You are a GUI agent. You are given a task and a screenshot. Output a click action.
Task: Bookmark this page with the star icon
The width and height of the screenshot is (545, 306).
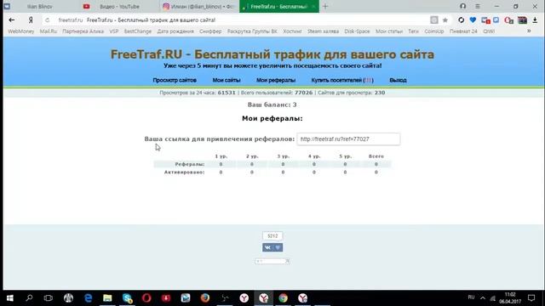pos(445,20)
